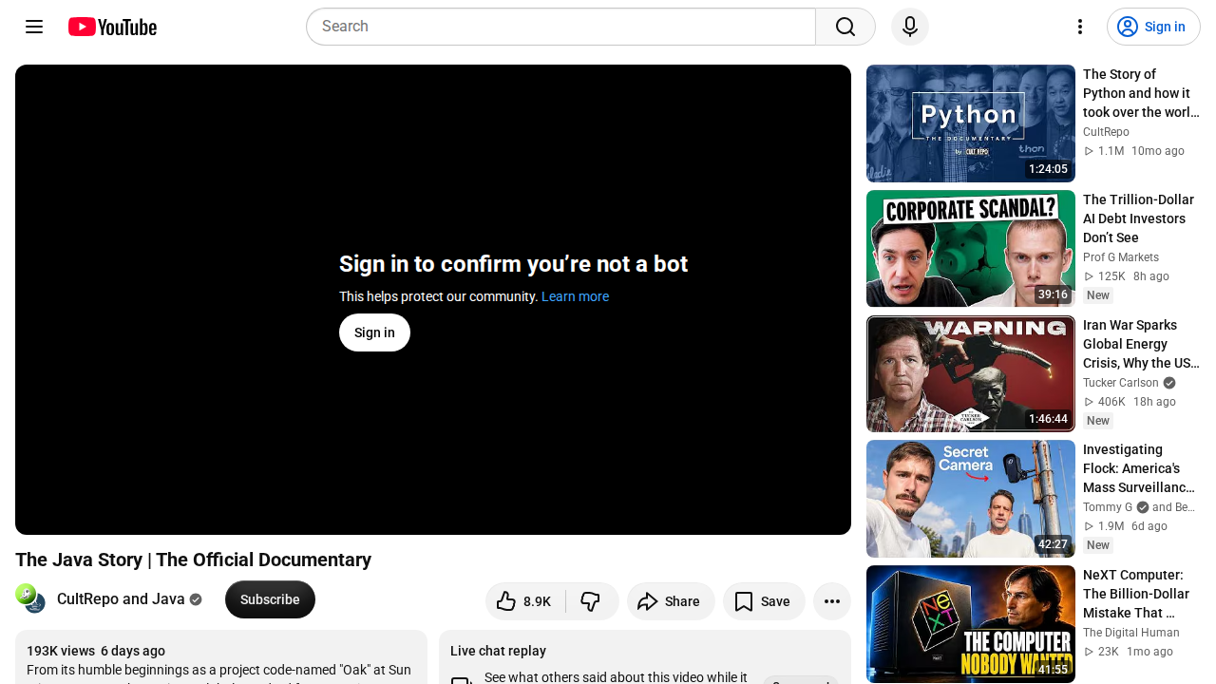Click the Live chat replay heading
Screen dimensions: 1216x684
tap(498, 651)
